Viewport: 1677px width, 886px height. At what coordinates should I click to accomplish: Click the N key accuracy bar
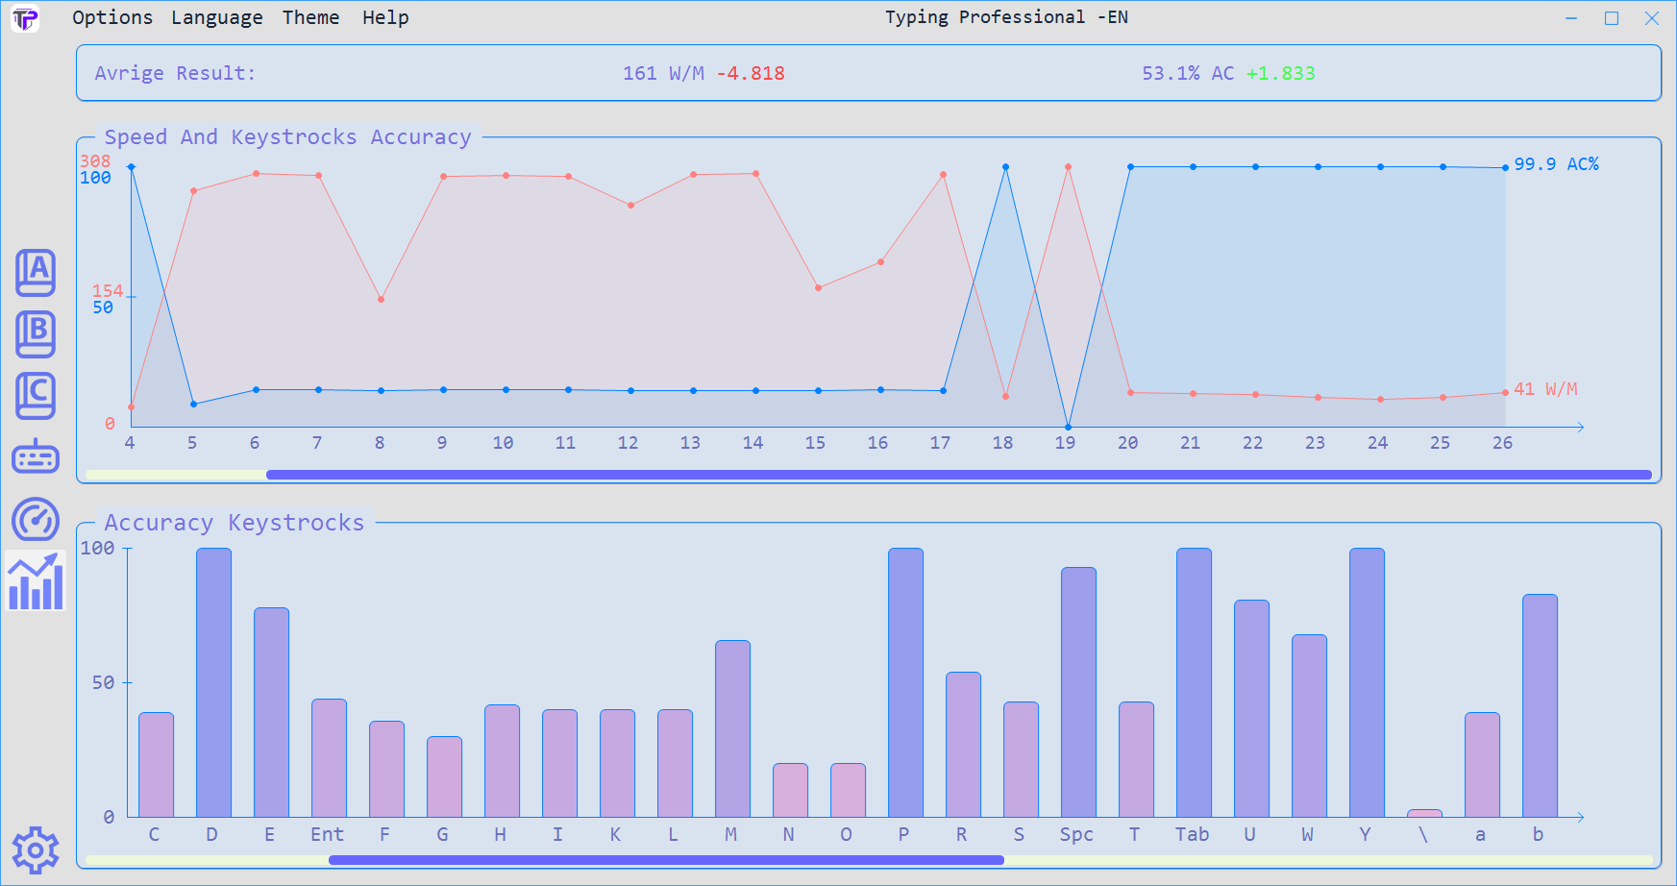(x=790, y=790)
